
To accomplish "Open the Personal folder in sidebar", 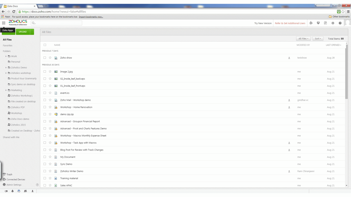I will tap(16, 62).
